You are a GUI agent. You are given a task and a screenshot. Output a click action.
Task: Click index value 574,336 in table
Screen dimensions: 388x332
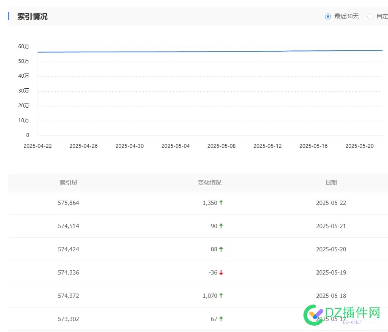68,272
